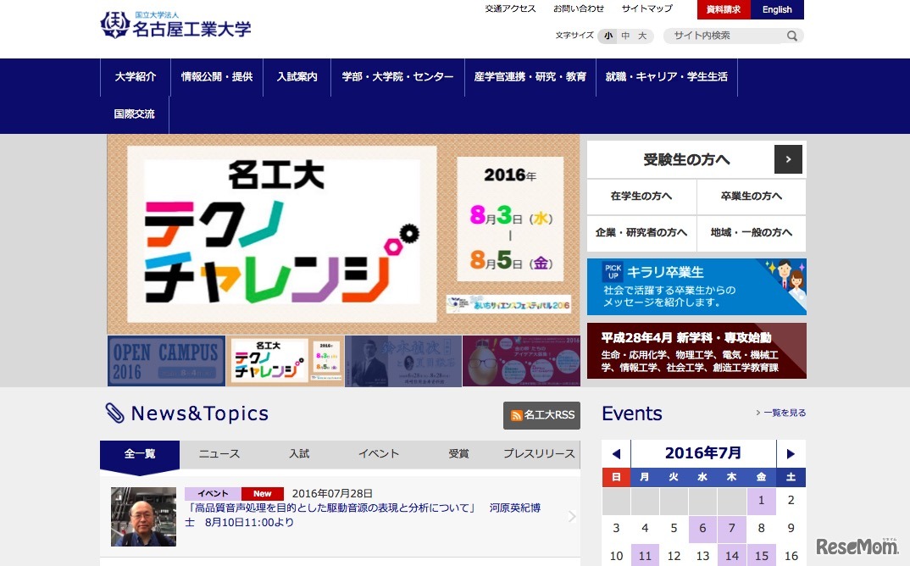Switch font size to 中
910x566 pixels.
point(624,36)
